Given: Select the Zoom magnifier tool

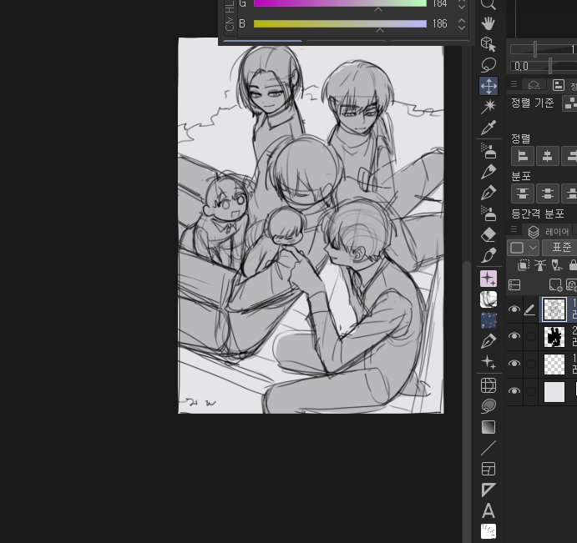Looking at the screenshot, I should 488,4.
